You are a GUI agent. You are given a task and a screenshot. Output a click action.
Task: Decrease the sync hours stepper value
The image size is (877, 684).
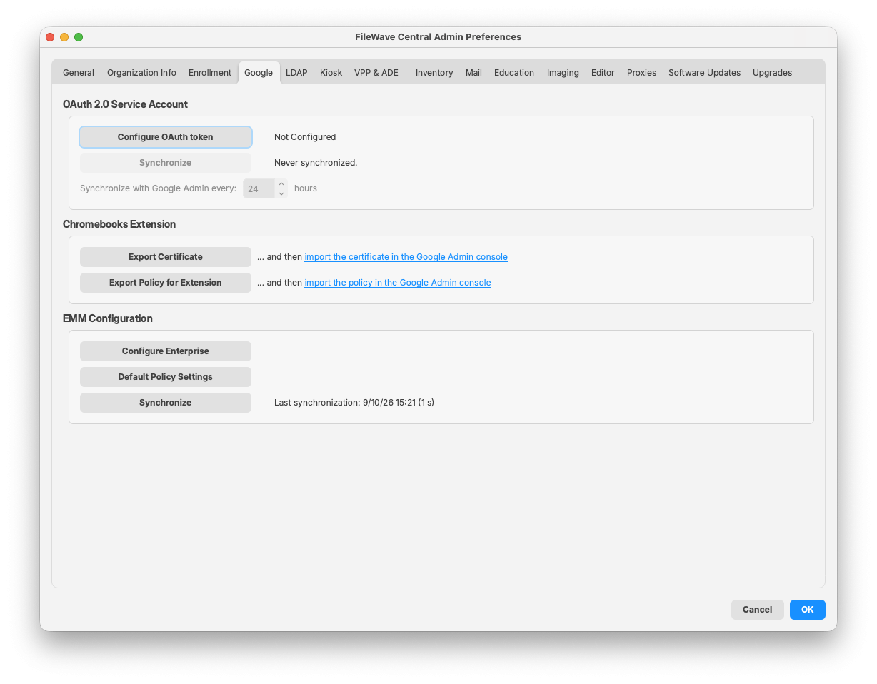pos(281,193)
